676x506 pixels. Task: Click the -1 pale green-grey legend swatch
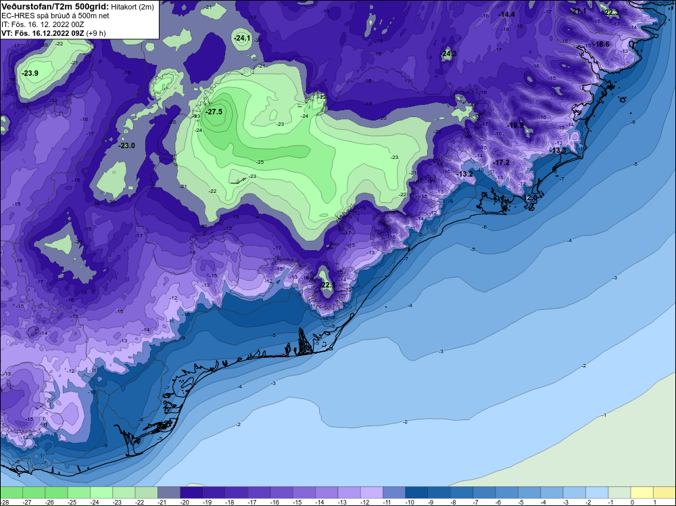(619, 492)
